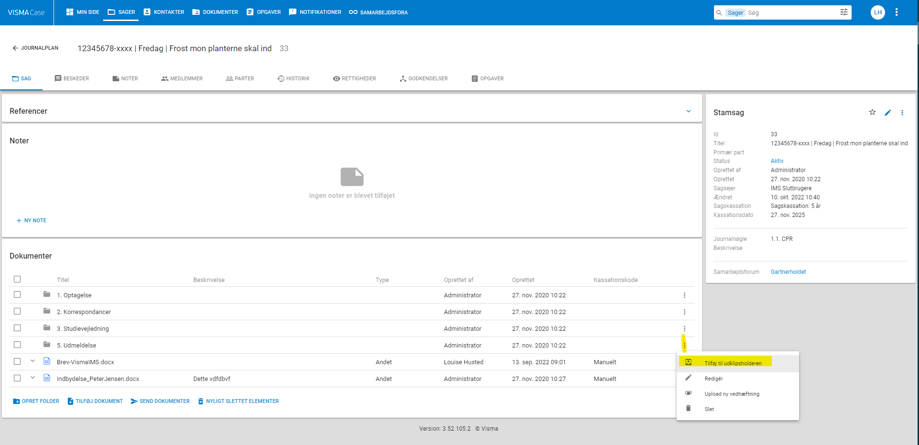Switch to the Medlemmer tab
The width and height of the screenshot is (919, 445).
pos(182,78)
